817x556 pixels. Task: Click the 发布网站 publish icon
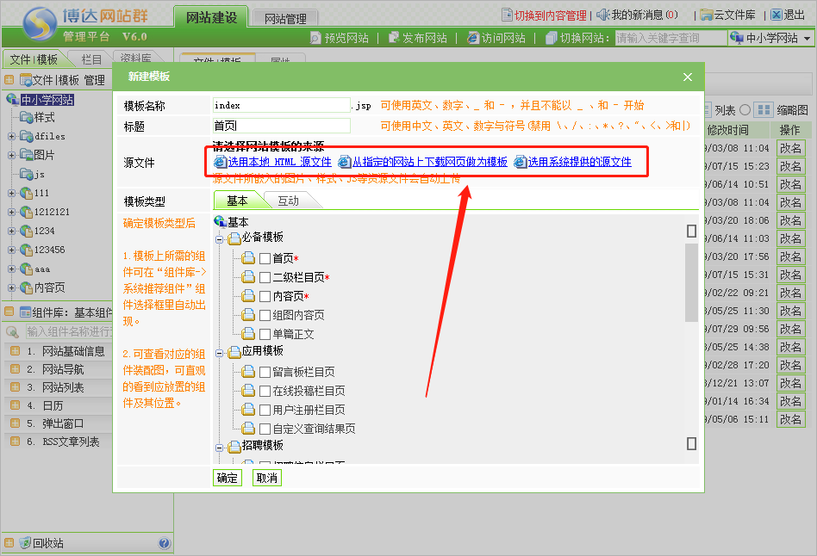tap(394, 38)
